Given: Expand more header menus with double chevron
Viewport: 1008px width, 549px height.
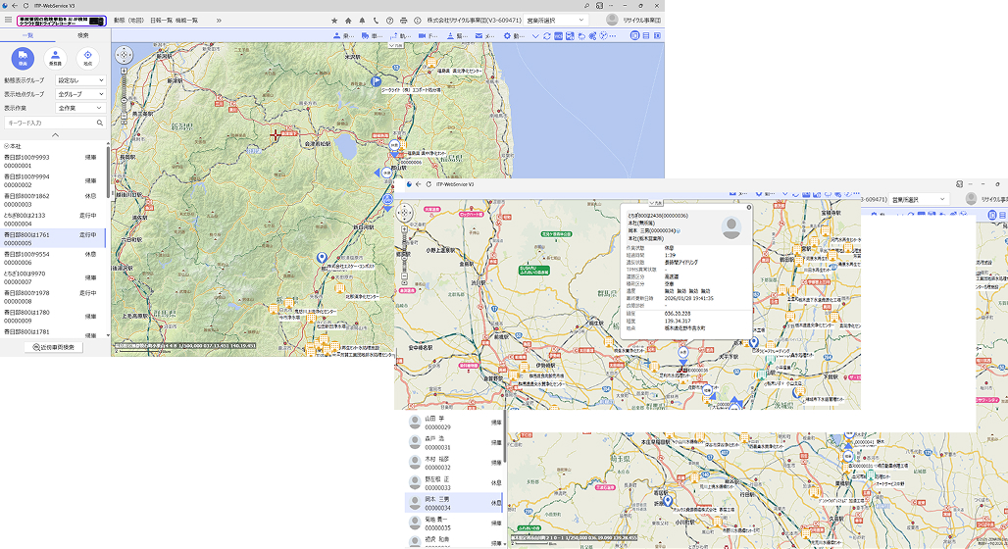Looking at the screenshot, I should coord(219,21).
